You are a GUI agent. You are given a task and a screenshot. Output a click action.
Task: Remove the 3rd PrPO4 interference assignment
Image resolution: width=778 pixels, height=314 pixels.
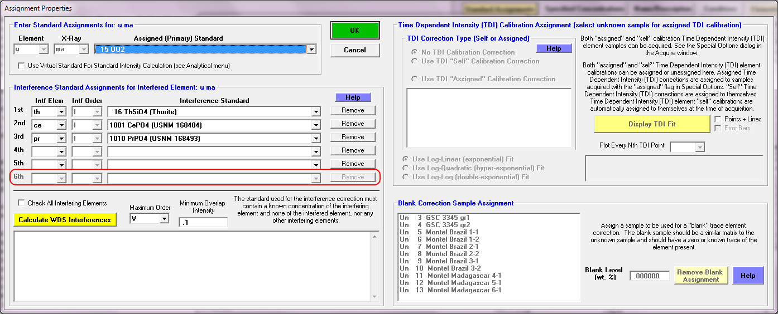(353, 137)
